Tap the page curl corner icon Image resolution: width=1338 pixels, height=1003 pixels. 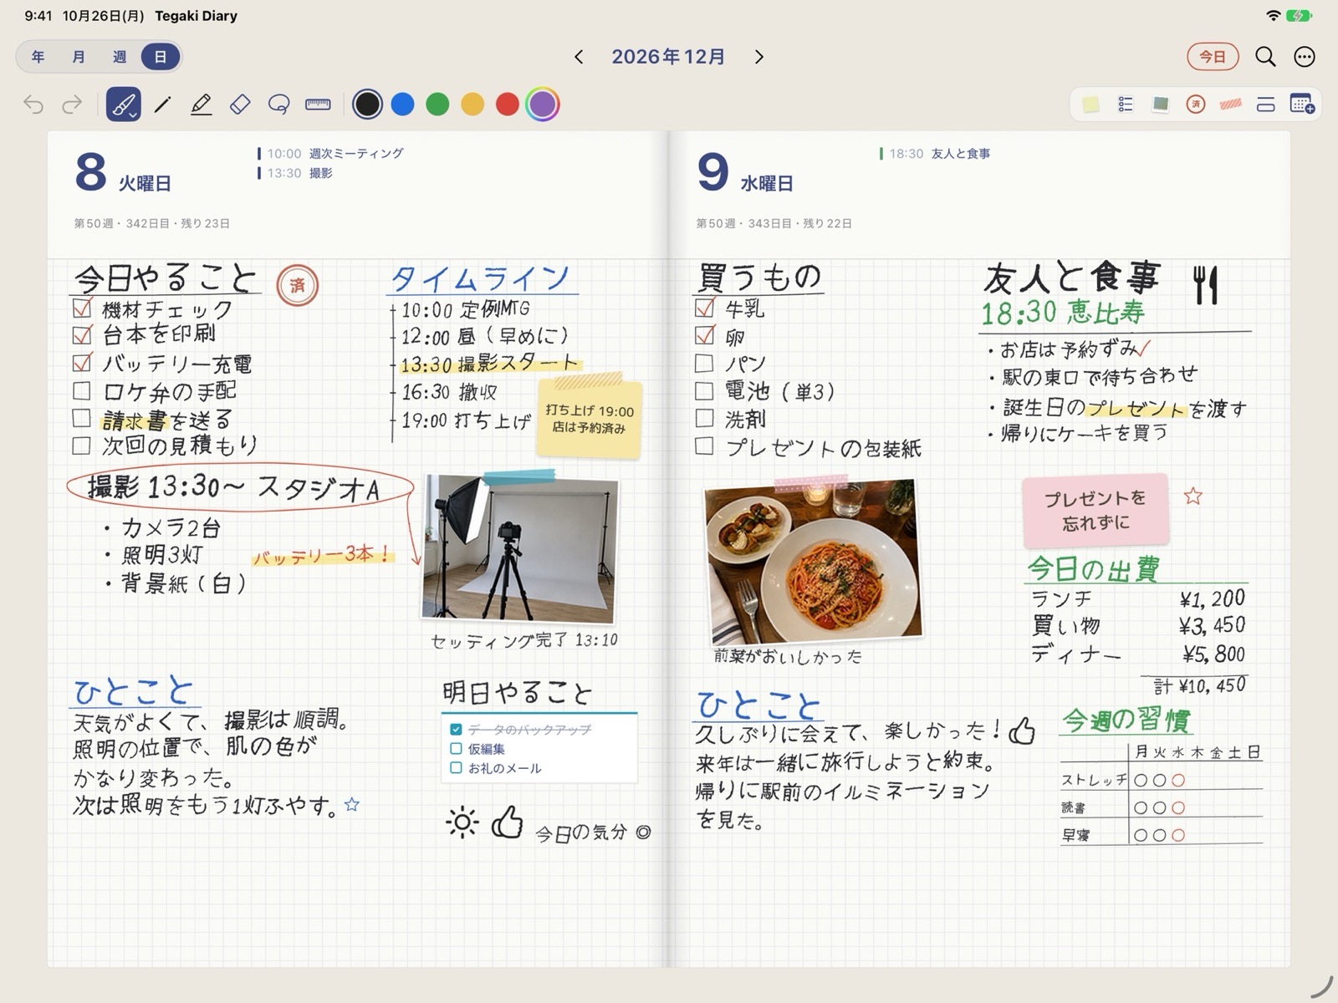coord(1322,986)
